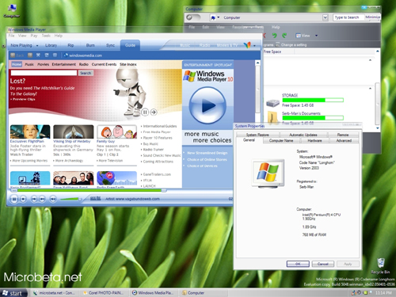The height and width of the screenshot is (297, 396).
Task: Skip to next track in Media Player
Action: [42, 199]
